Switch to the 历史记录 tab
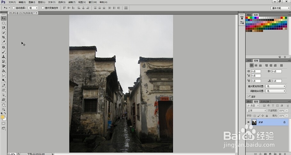The image size is (291, 155). [x=265, y=101]
